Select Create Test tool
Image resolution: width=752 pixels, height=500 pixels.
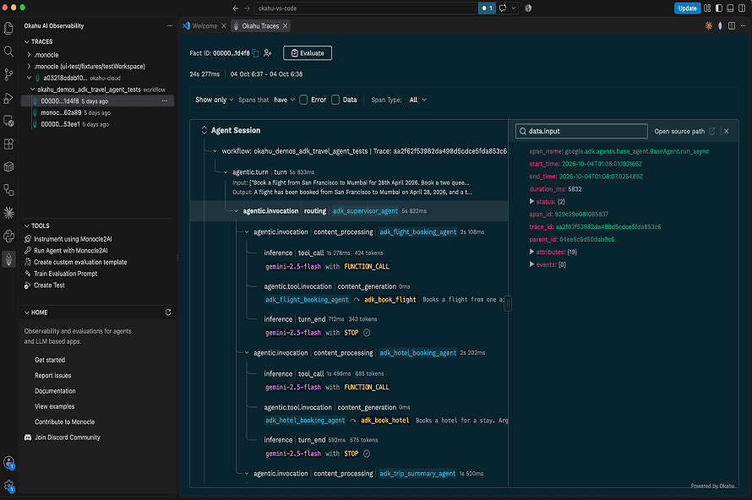pos(49,285)
